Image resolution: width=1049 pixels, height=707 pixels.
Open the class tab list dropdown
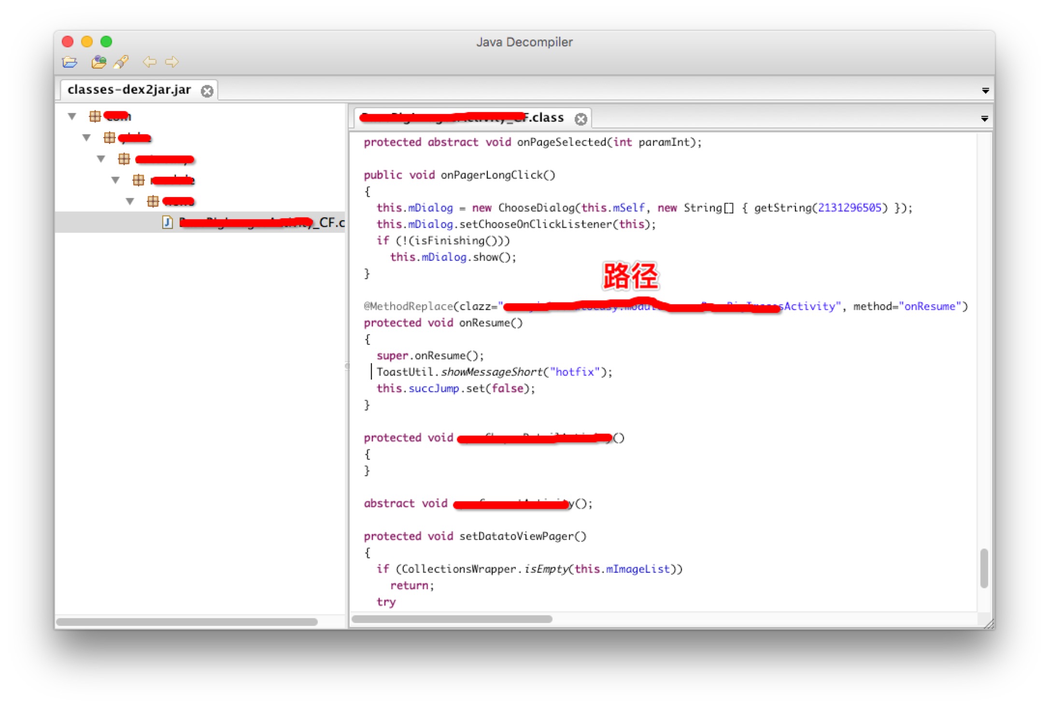click(984, 119)
